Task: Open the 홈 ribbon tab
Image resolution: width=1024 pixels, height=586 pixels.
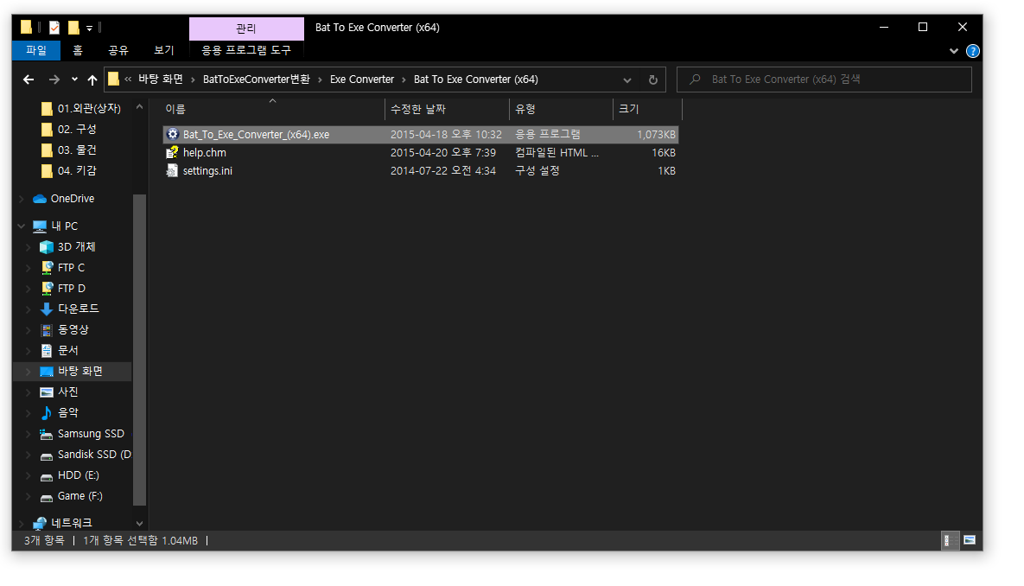Action: 78,50
